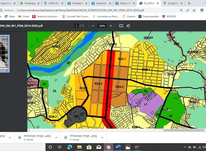Image resolution: width=206 pixels, height=151 pixels.
Task: Click the 150% zoom level field
Action: pyautogui.click(x=102, y=26)
